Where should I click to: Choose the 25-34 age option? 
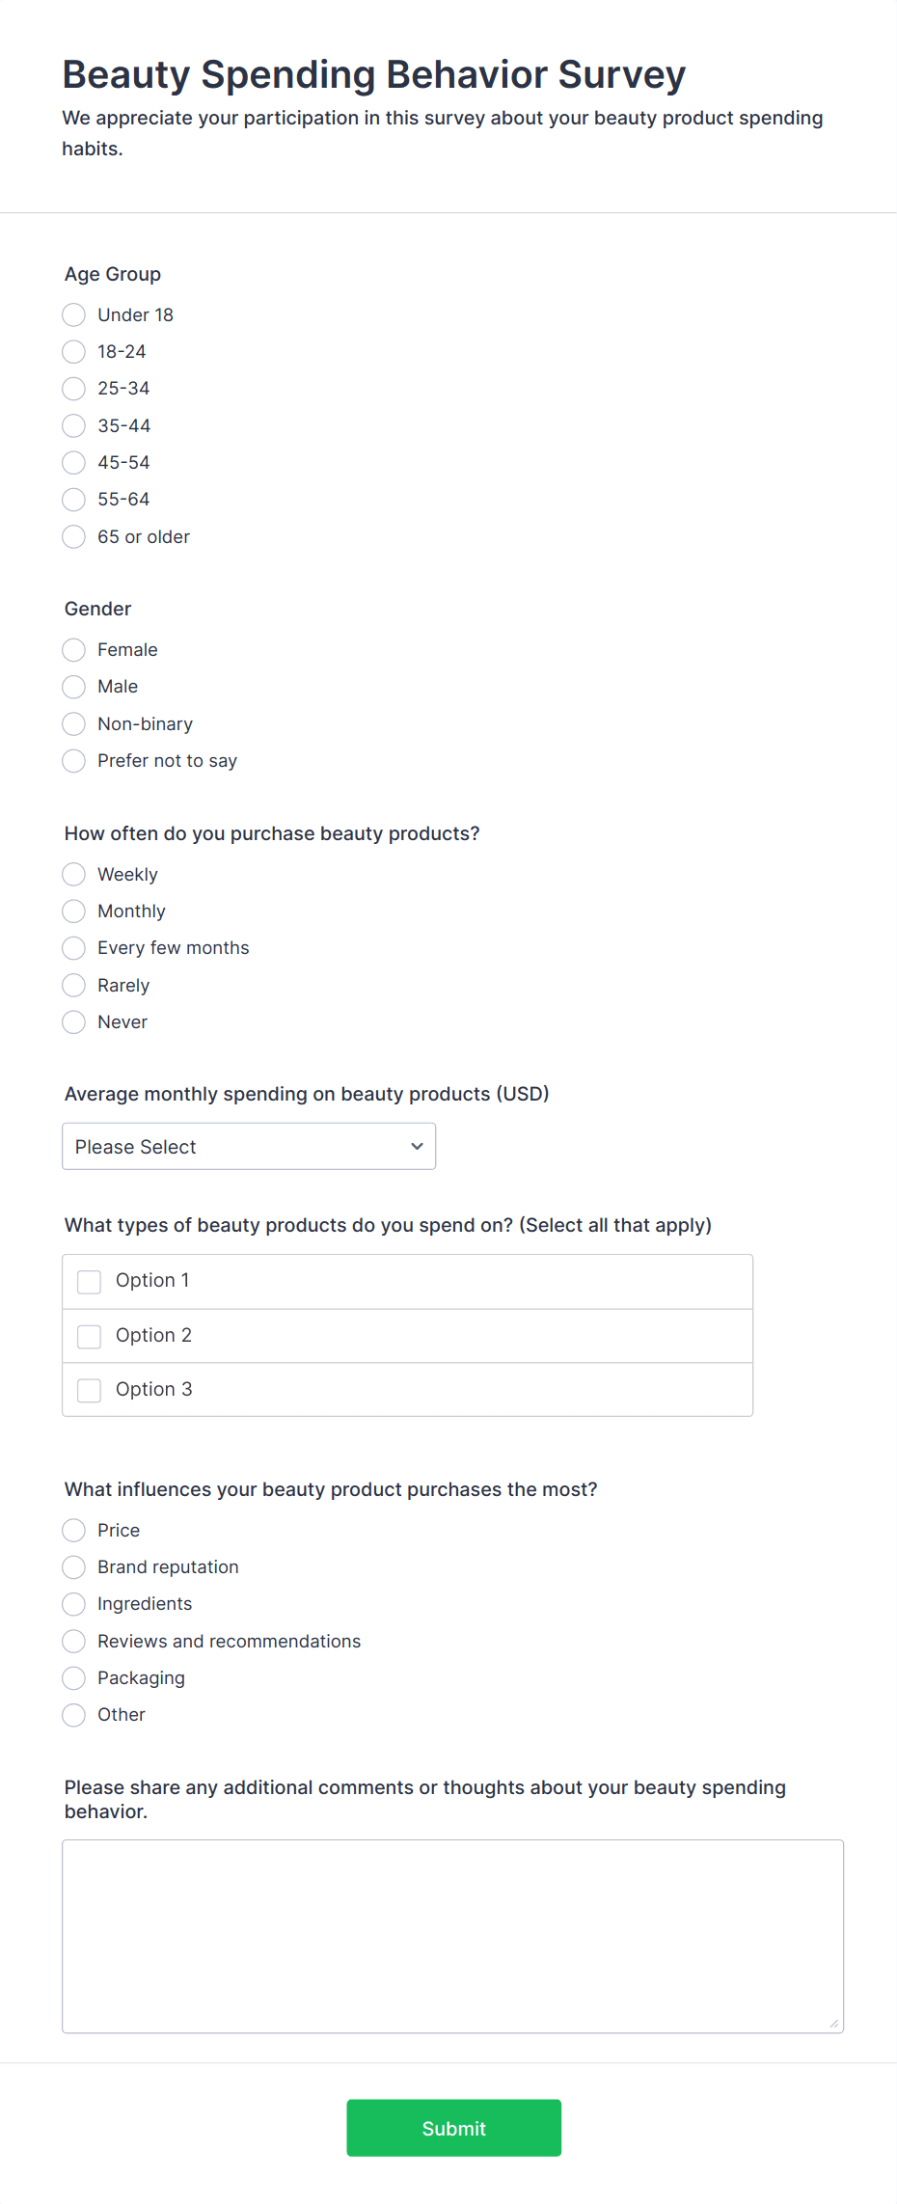point(74,389)
